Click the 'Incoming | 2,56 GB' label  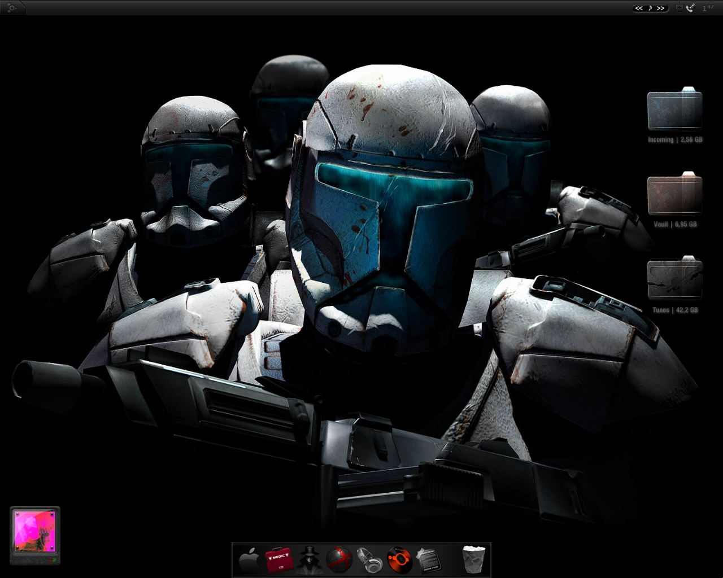click(x=675, y=139)
